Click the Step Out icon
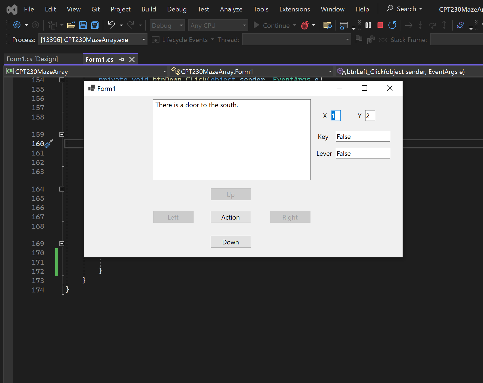The width and height of the screenshot is (483, 383). click(x=444, y=25)
